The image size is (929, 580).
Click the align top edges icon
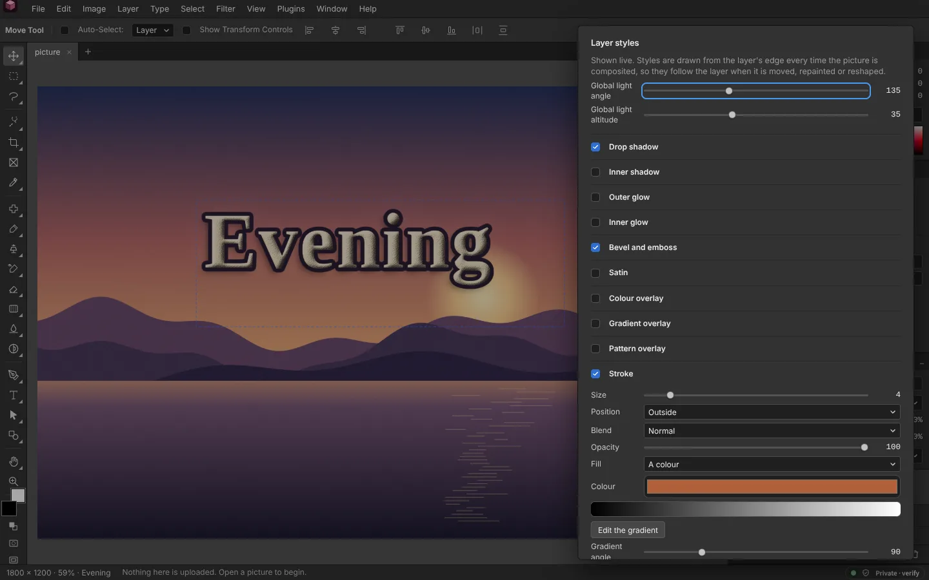pos(400,30)
